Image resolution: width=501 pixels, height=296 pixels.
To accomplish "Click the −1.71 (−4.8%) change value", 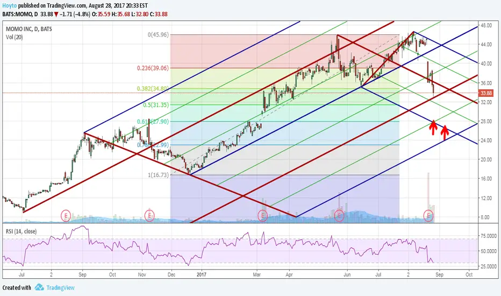I will 75,14.
